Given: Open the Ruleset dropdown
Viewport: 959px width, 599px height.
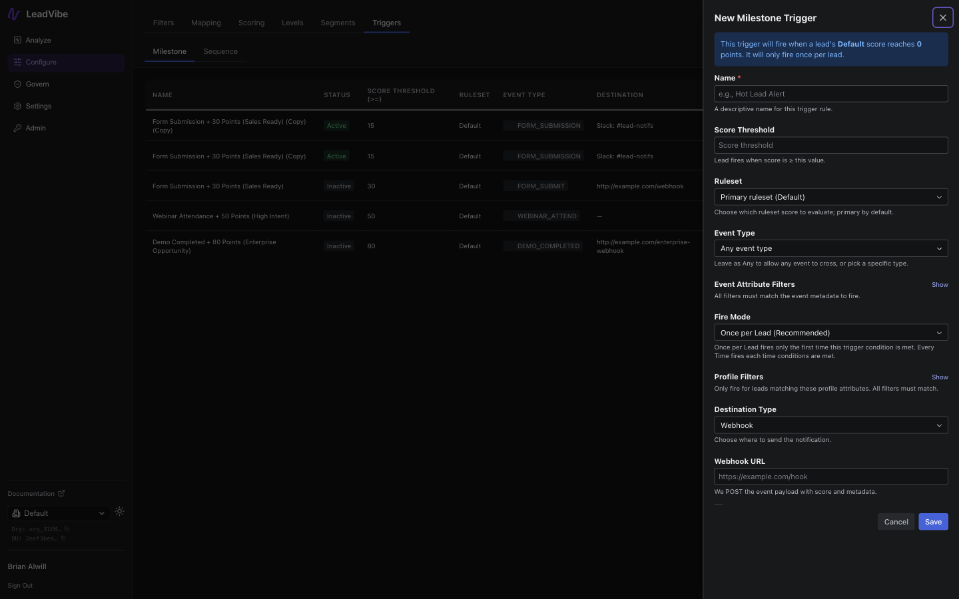Looking at the screenshot, I should [830, 197].
